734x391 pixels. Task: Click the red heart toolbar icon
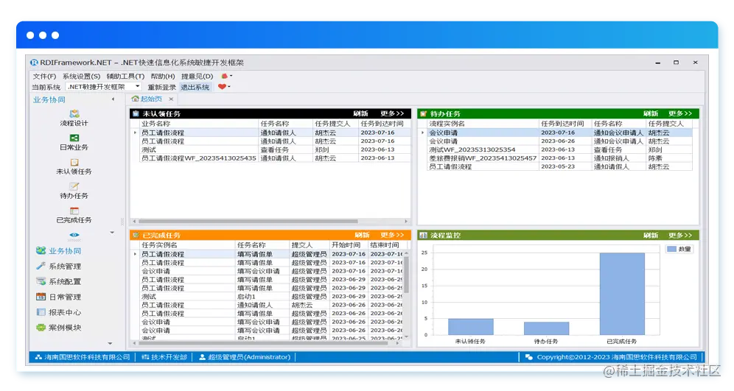222,87
